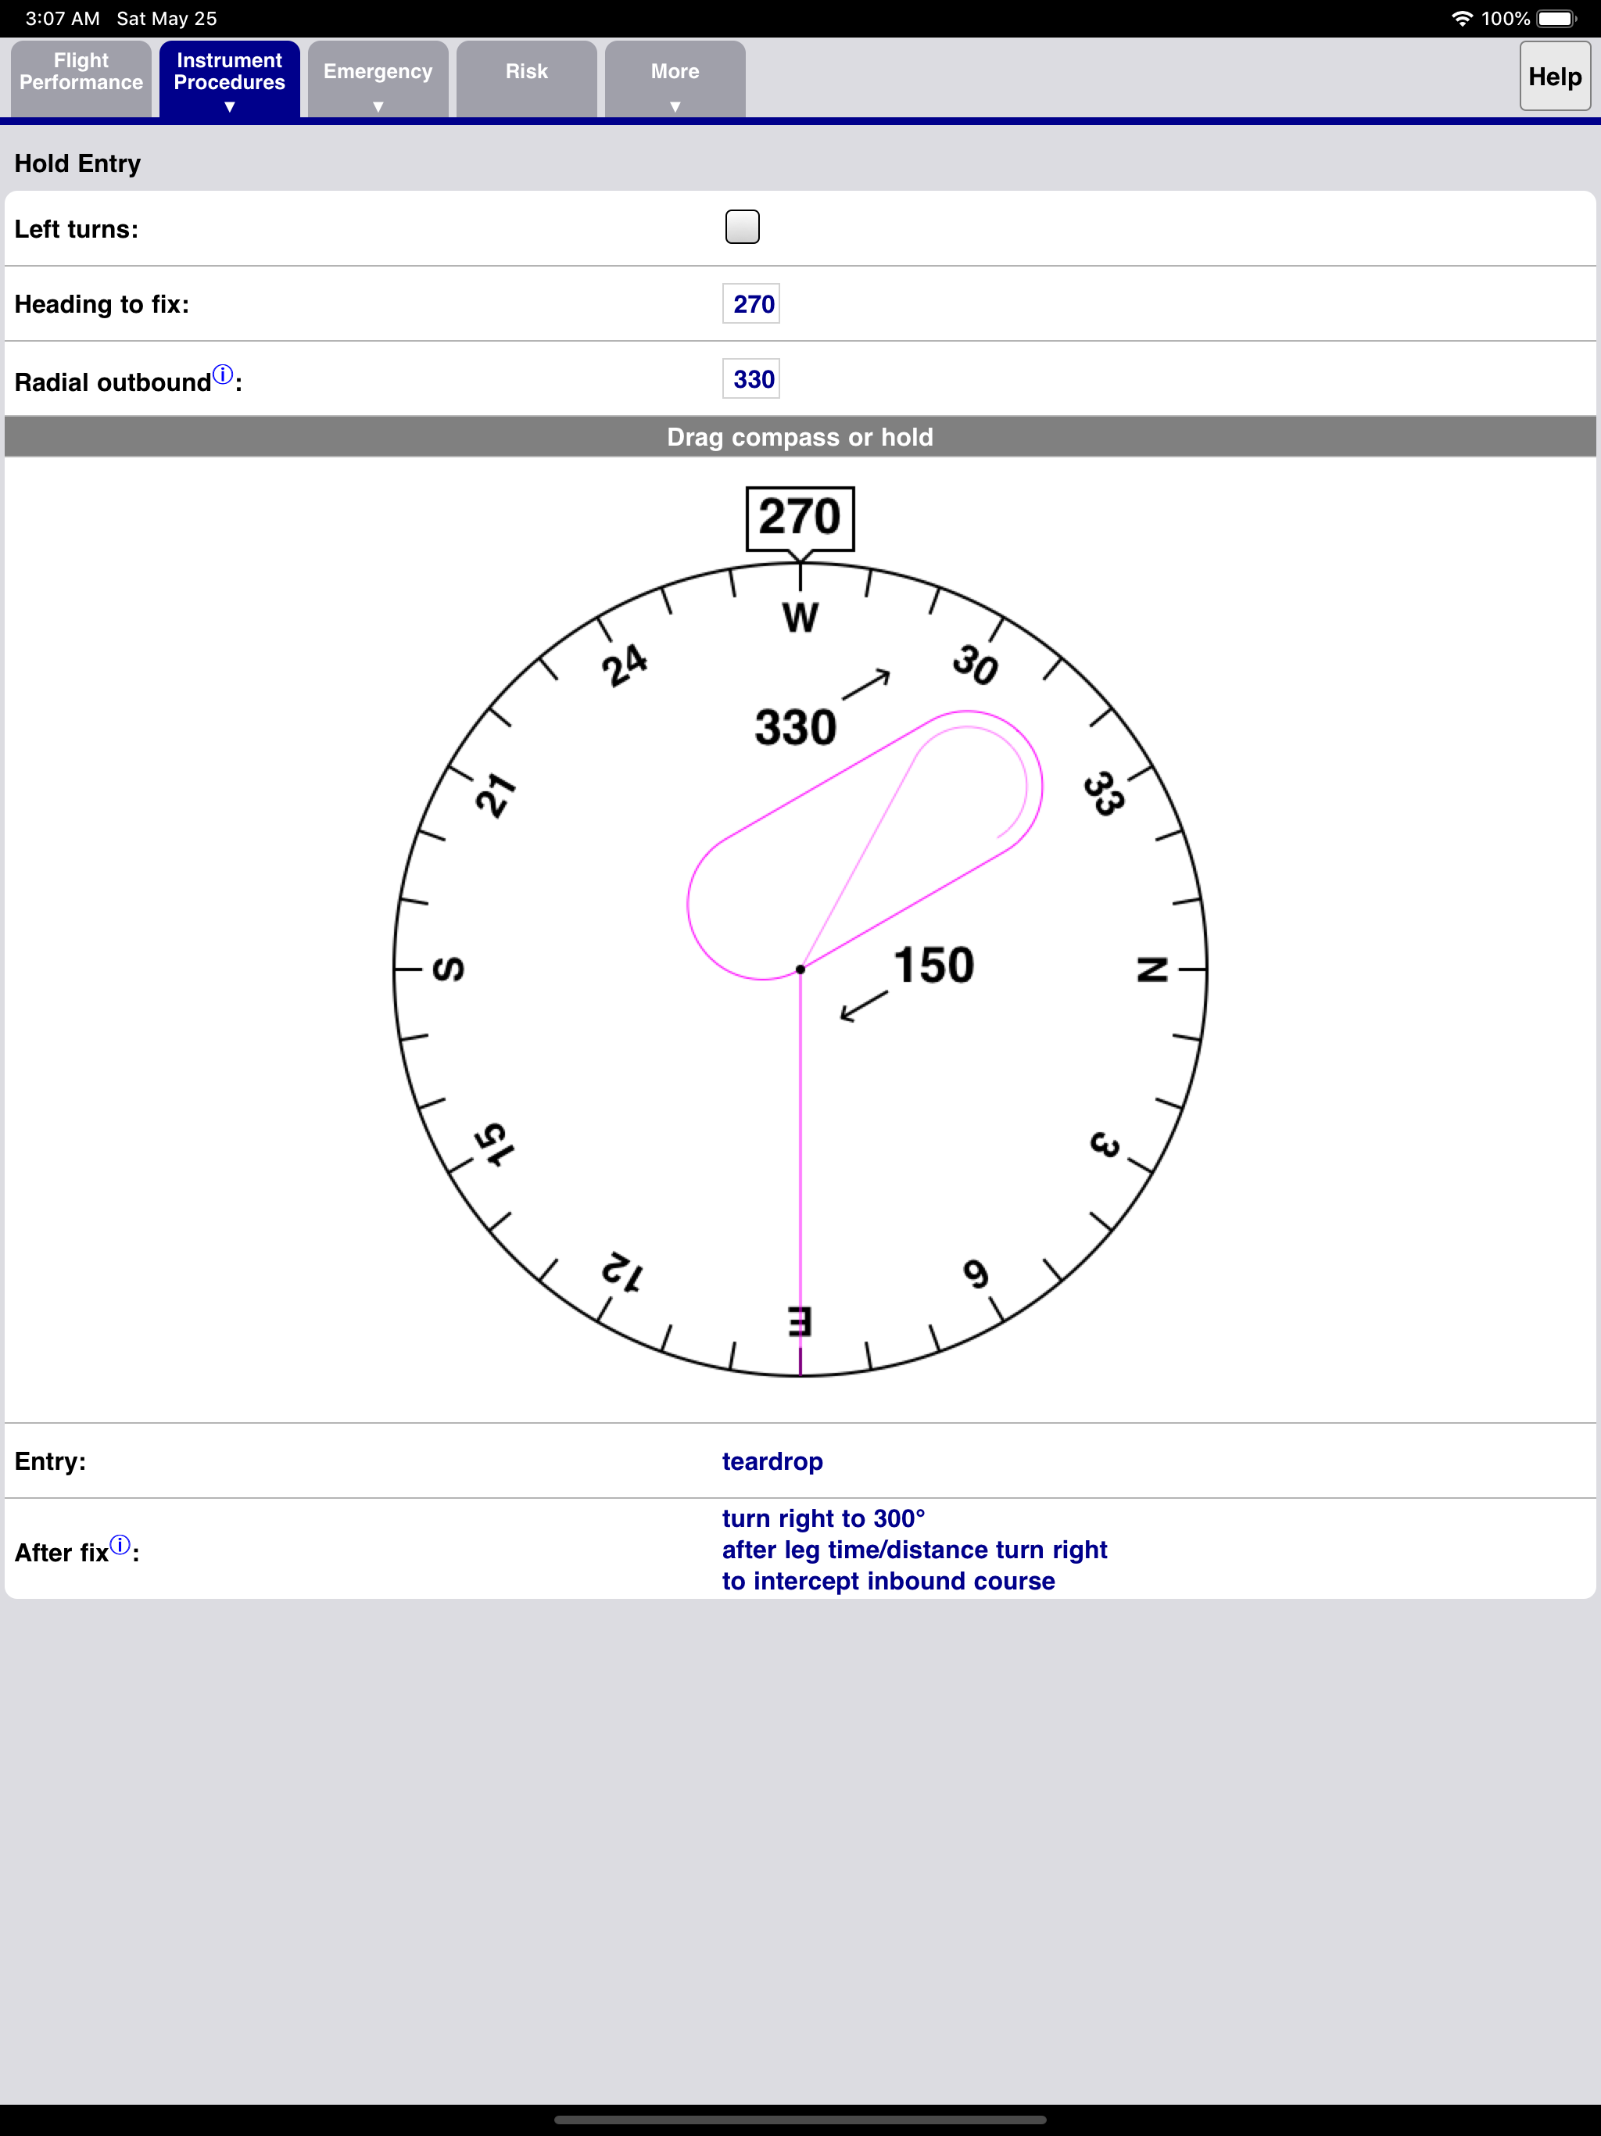Select the Heading to fix value field
The image size is (1601, 2136).
(750, 303)
